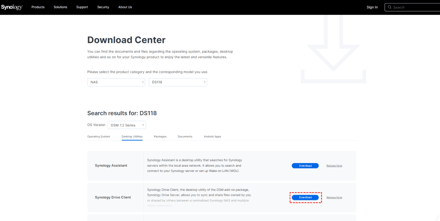Download Synology Assistant

[305, 166]
